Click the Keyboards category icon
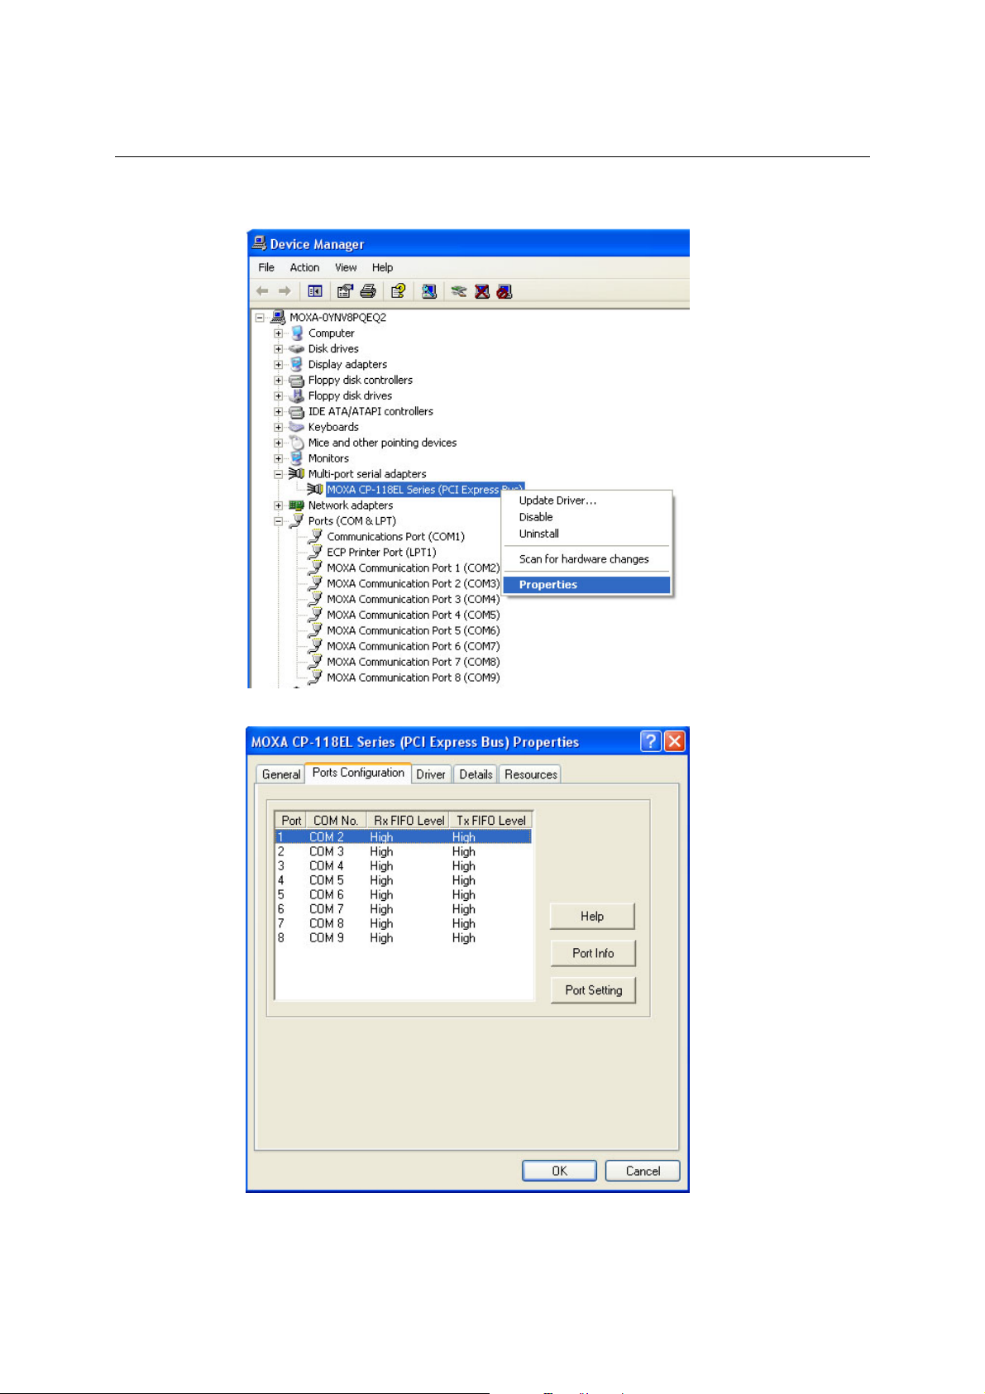 tap(297, 428)
